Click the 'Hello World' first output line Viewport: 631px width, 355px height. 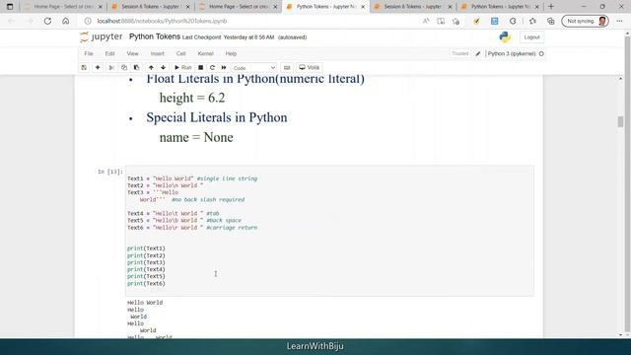145,303
